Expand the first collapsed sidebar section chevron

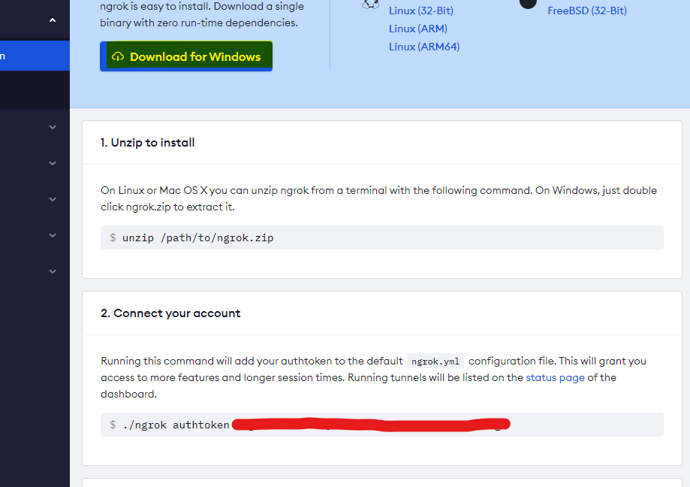pyautogui.click(x=53, y=127)
